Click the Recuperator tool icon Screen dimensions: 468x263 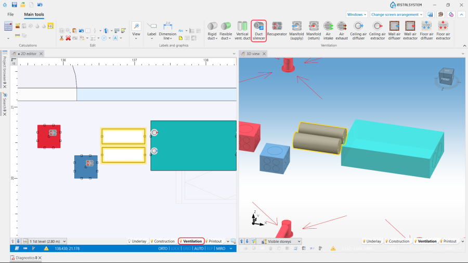pos(277,30)
